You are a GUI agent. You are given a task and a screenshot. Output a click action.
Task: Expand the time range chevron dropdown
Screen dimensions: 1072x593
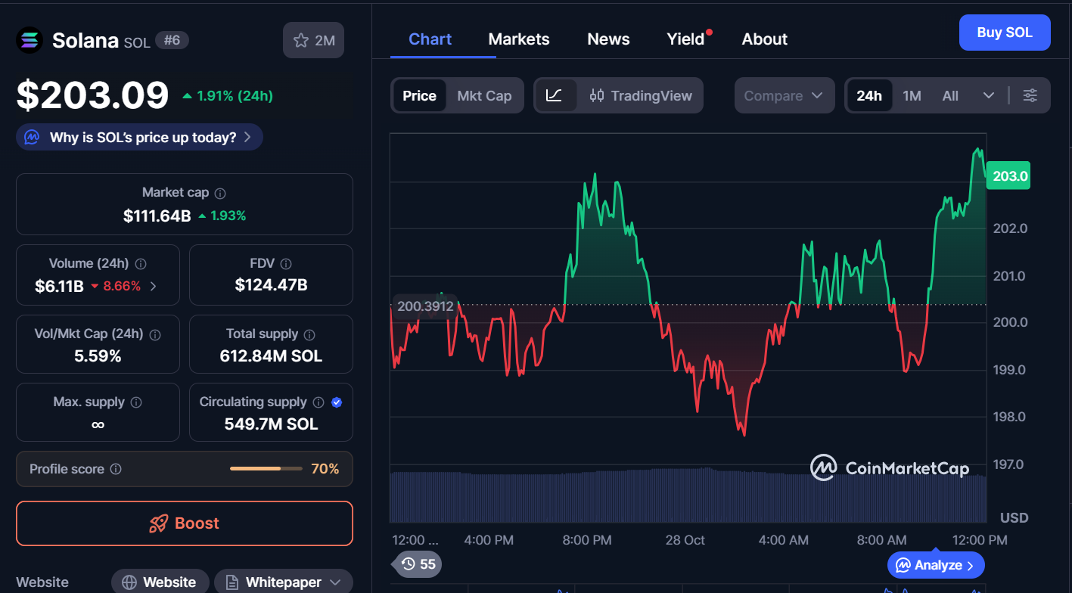click(988, 95)
